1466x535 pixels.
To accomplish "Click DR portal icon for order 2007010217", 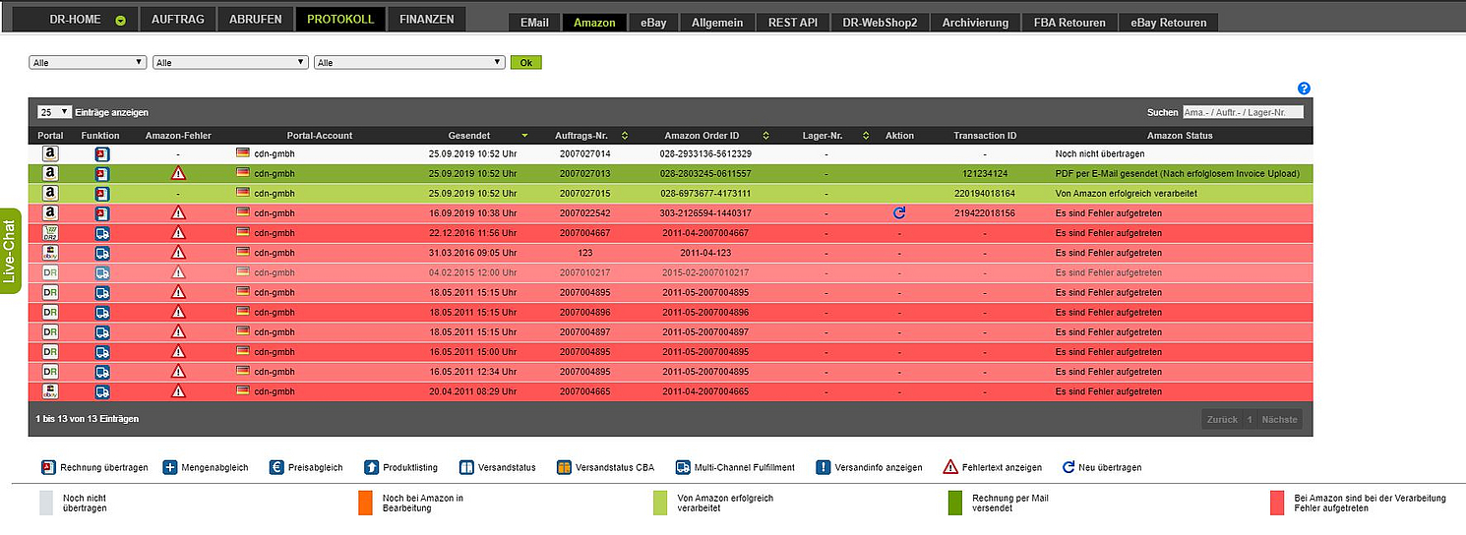I will (50, 272).
